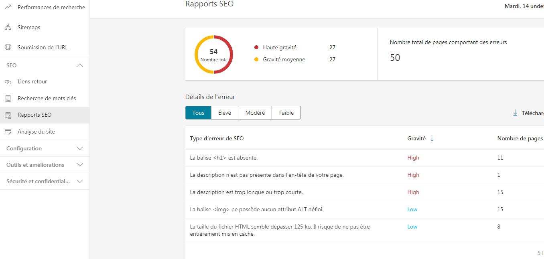Open the missing <h1> tag error row

point(224,158)
